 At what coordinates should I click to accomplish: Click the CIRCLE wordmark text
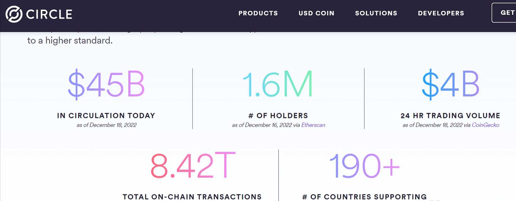click(x=49, y=14)
